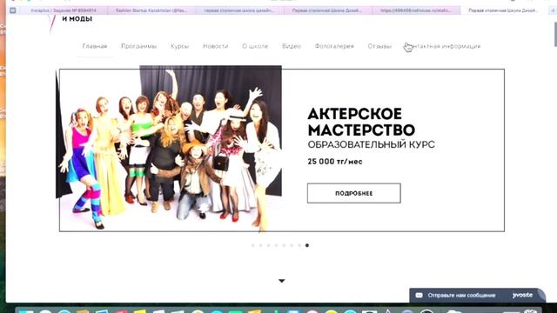Viewport: 557px width, 313px height.
Task: Open the Видео section
Action: click(292, 46)
